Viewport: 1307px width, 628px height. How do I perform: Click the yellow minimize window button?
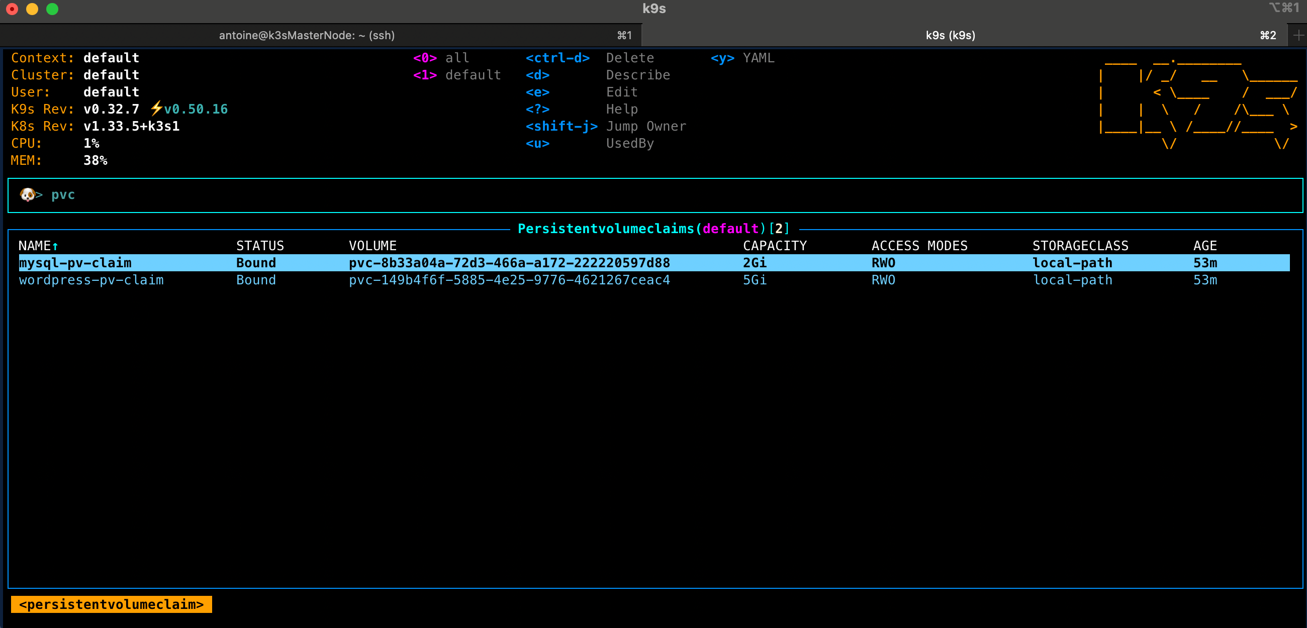coord(32,9)
